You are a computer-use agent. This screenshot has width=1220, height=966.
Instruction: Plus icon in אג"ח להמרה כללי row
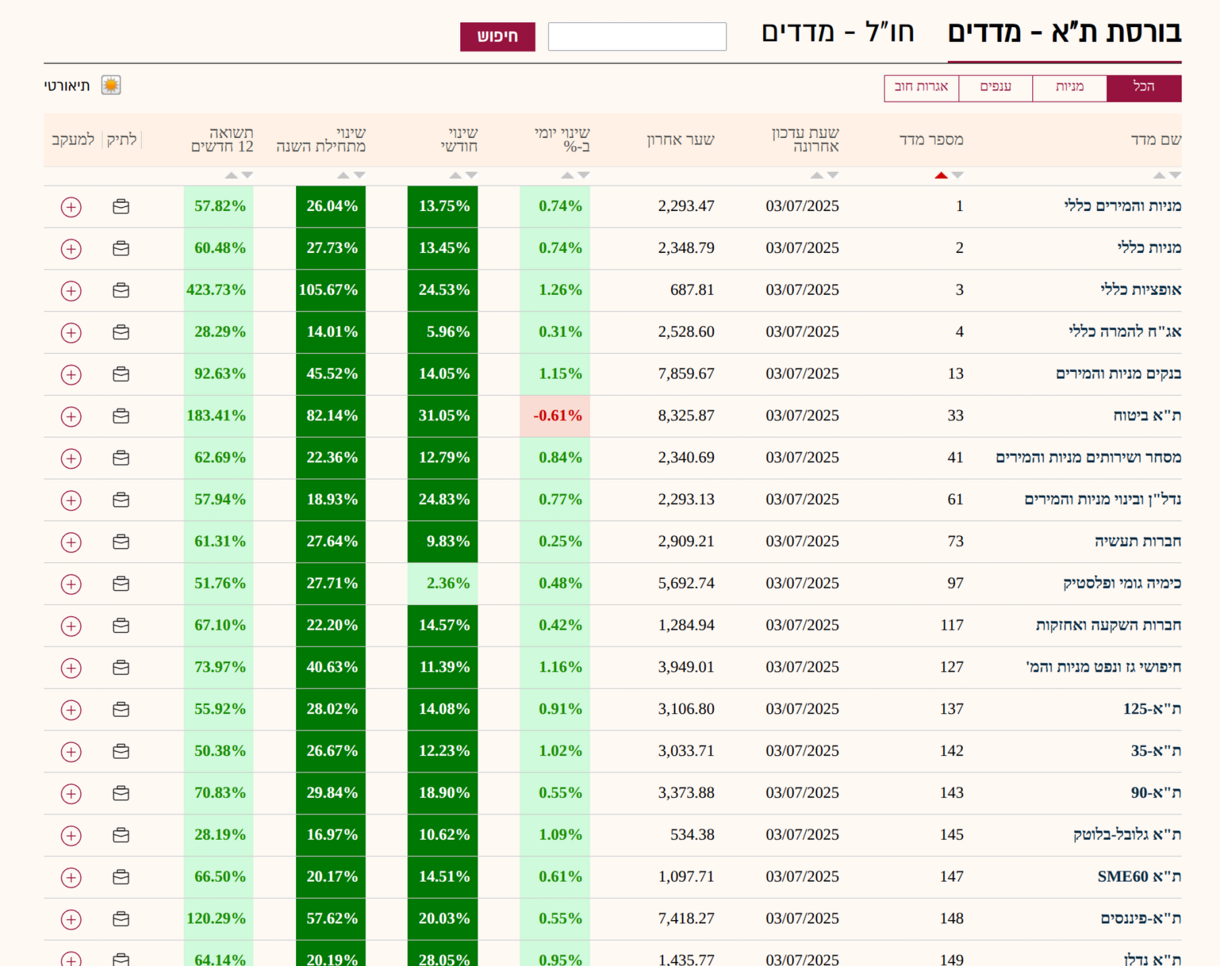pos(71,333)
